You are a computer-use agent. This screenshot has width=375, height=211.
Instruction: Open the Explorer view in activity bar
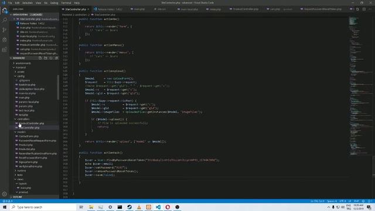click(5, 11)
